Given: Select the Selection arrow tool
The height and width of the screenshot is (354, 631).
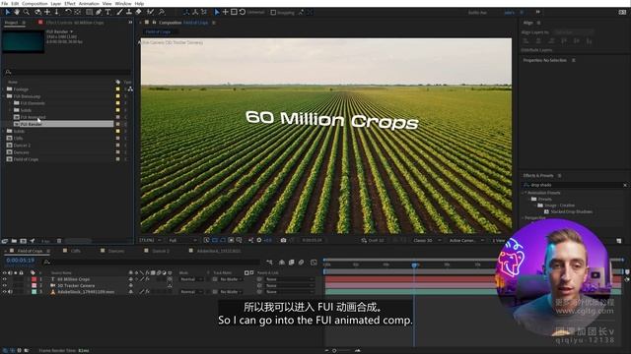Looking at the screenshot, I should (7, 13).
